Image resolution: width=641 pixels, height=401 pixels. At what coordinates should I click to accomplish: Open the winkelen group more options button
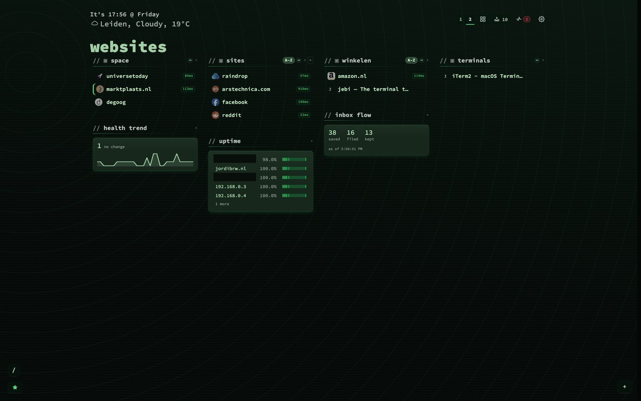point(421,60)
